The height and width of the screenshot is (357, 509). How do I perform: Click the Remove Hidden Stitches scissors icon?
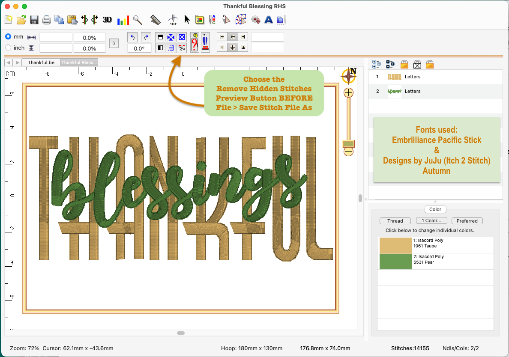182,48
